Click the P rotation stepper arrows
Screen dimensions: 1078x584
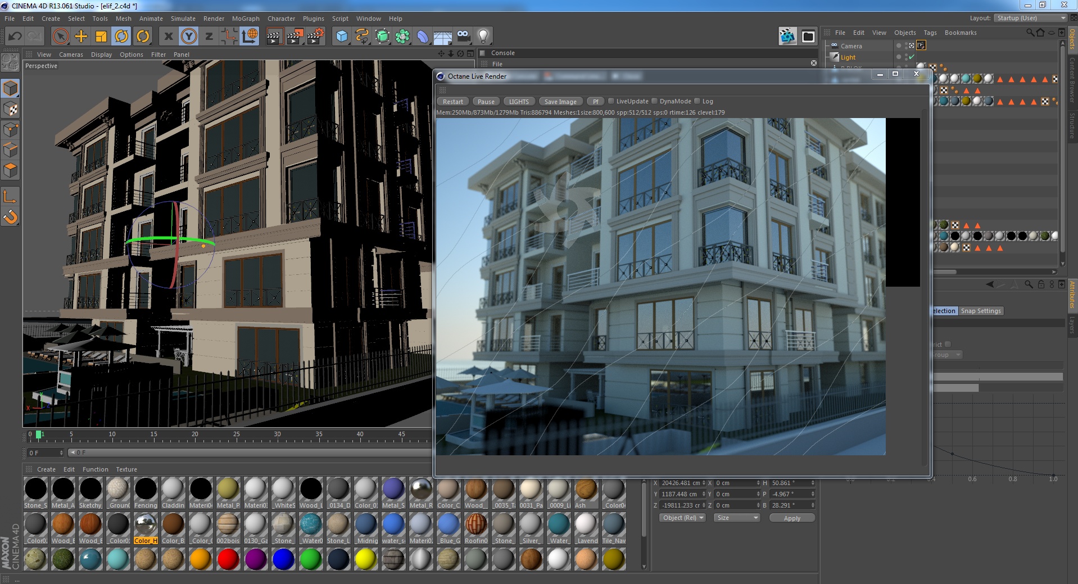pos(813,494)
